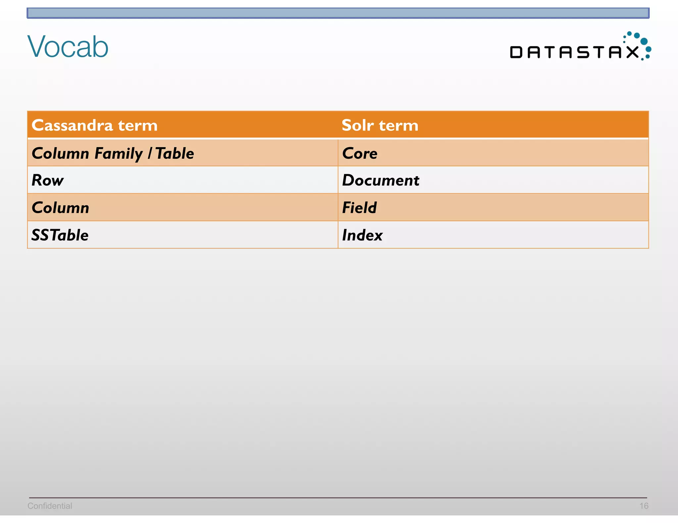Screen dimensions: 678x523
Task: Click the 'Index' cell
Action: click(493, 235)
